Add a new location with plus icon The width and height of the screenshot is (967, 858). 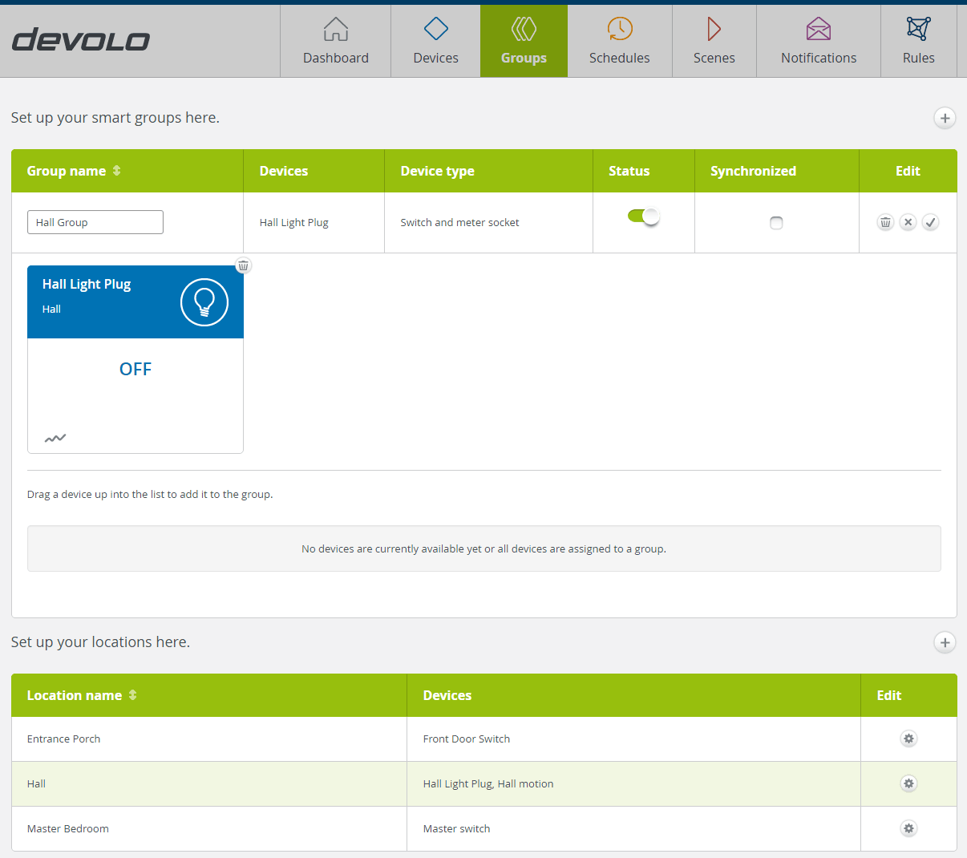[x=945, y=642]
